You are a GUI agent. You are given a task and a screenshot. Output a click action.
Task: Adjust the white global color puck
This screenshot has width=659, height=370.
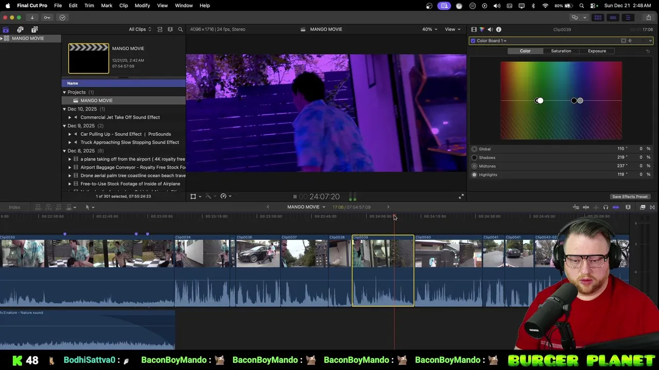[539, 101]
